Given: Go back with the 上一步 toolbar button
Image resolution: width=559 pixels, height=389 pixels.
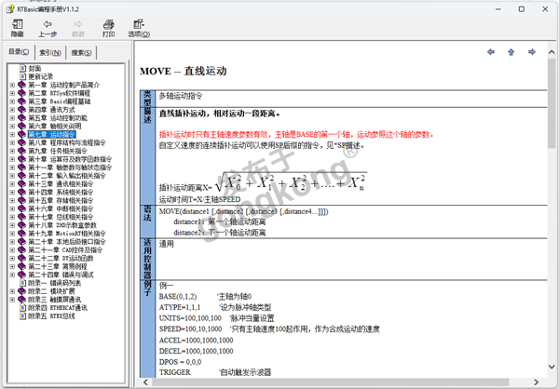Looking at the screenshot, I should [48, 27].
